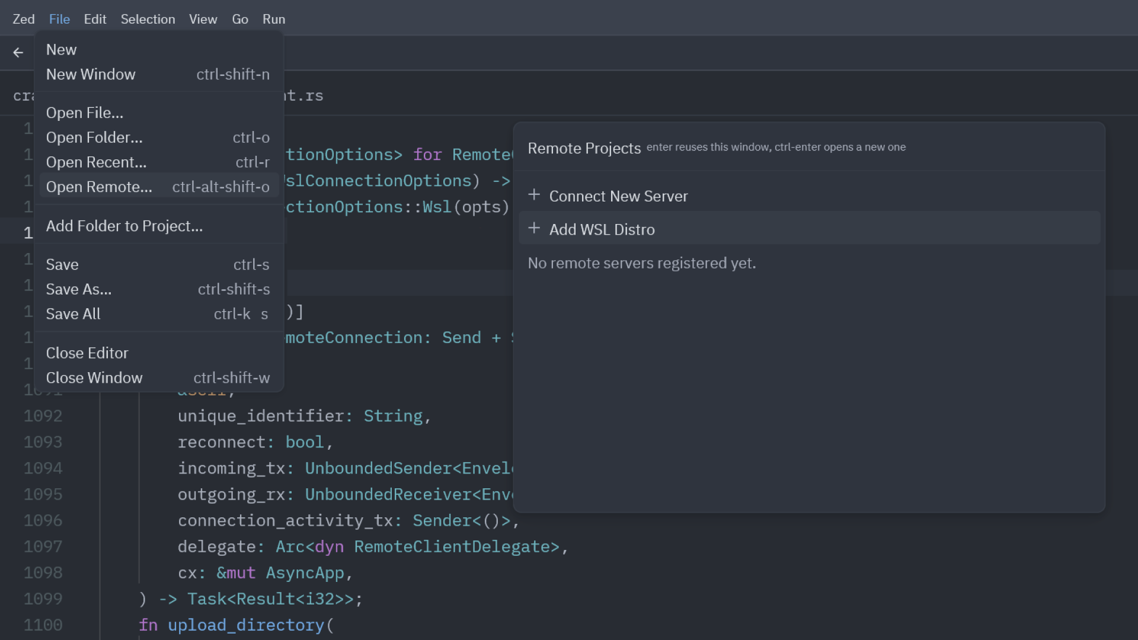Open the Edit menu
The image size is (1138, 640).
tap(95, 19)
